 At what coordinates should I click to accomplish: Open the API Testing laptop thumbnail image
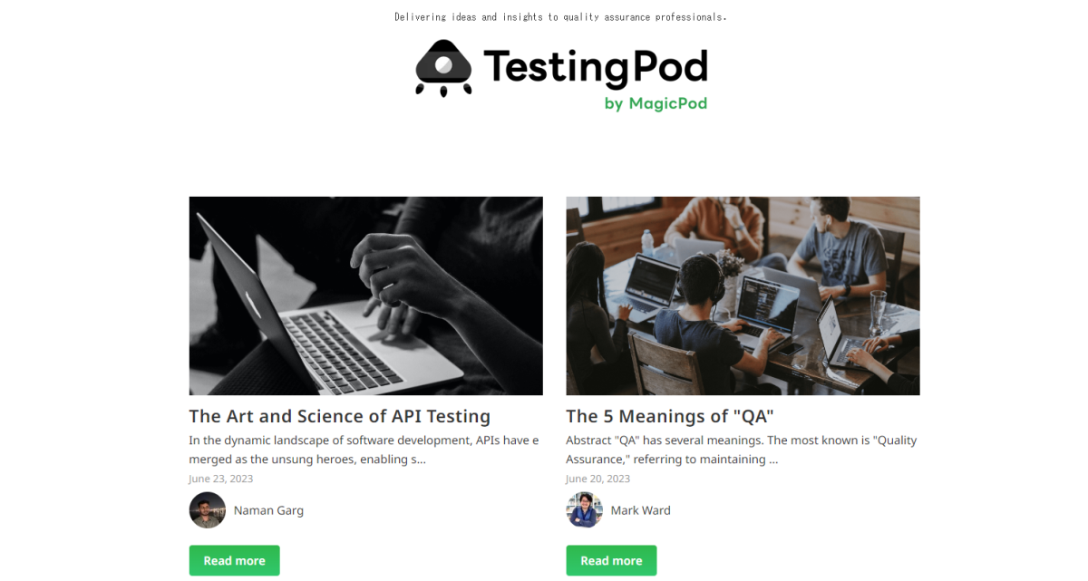pos(366,295)
